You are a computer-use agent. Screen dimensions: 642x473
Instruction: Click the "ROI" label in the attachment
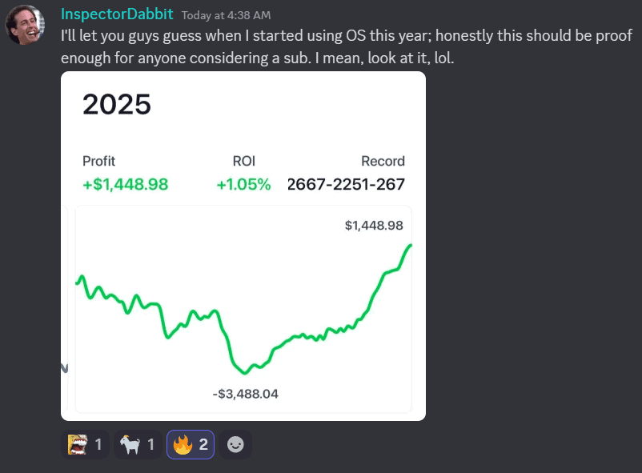(243, 161)
